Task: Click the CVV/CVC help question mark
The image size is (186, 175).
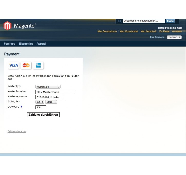Action: (21, 107)
